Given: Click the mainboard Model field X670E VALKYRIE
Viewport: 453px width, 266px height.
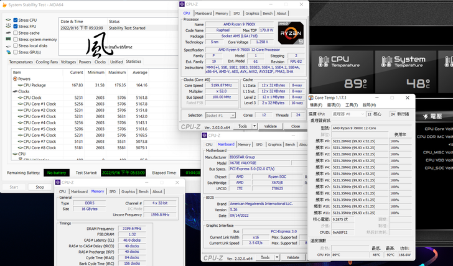Looking at the screenshot, I should (259, 163).
